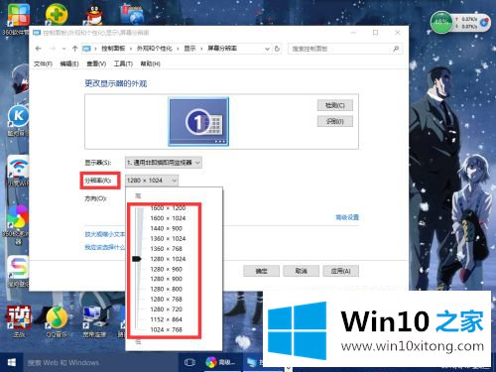Click the back arrow in Control Panel
Viewport: 496px width, 372px height.
pos(39,49)
